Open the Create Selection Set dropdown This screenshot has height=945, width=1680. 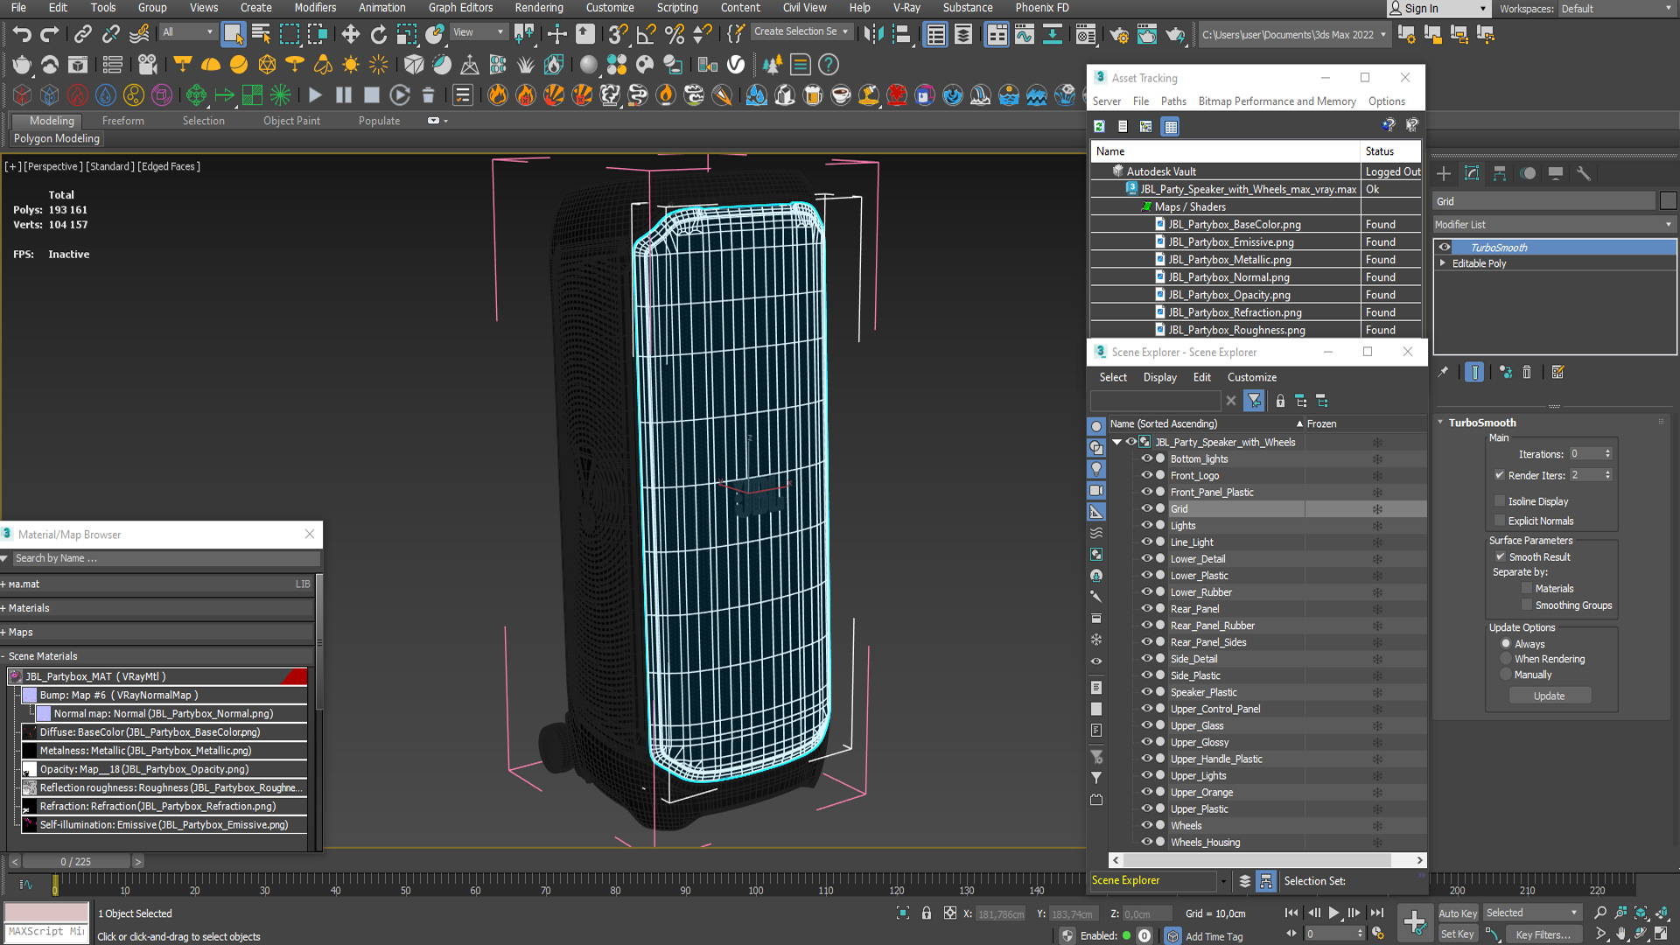coord(801,31)
